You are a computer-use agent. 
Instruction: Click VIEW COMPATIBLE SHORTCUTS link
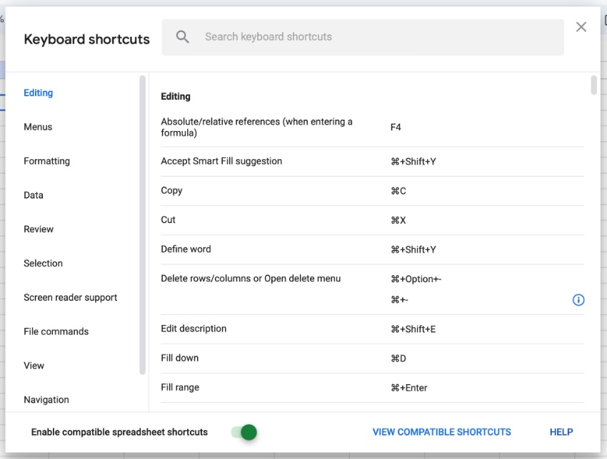tap(441, 432)
